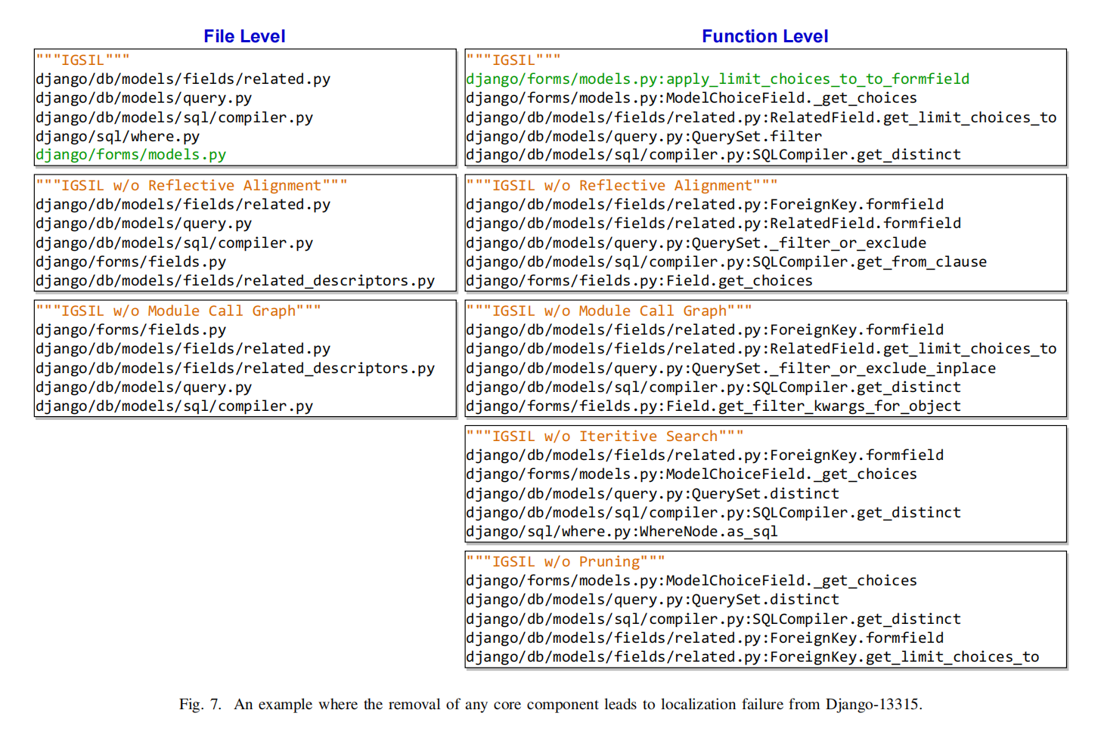Select the "IGSIL w/o Iteritive Search" header
Viewport: 1101px width, 747px height.
pos(605,437)
